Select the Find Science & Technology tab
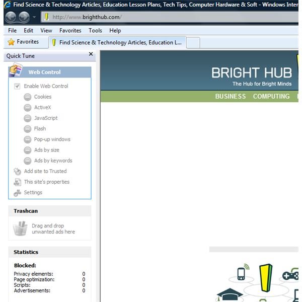302x302 pixels. pos(117,42)
